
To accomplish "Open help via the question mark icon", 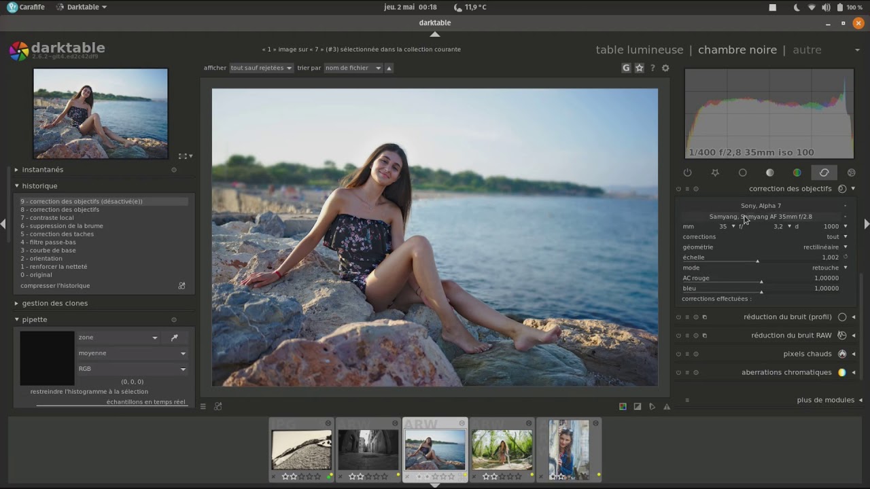I will [x=652, y=68].
